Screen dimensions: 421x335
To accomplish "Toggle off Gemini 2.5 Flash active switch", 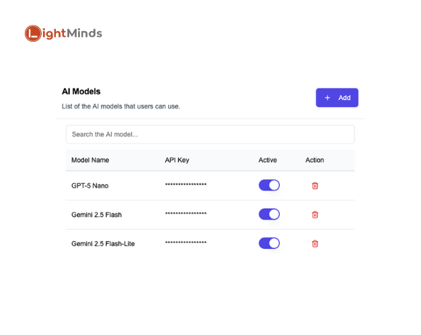I will (269, 214).
